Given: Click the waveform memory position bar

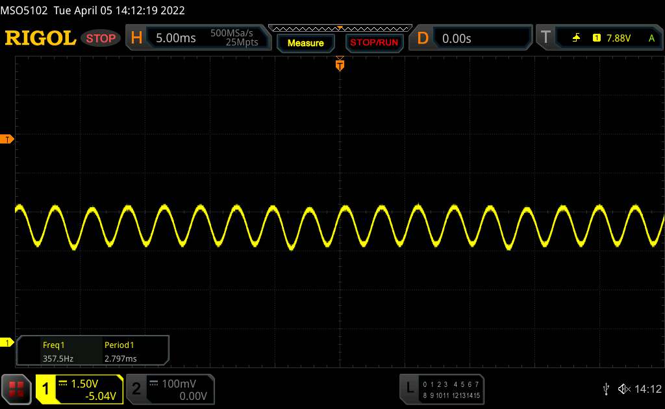Looking at the screenshot, I should point(340,27).
